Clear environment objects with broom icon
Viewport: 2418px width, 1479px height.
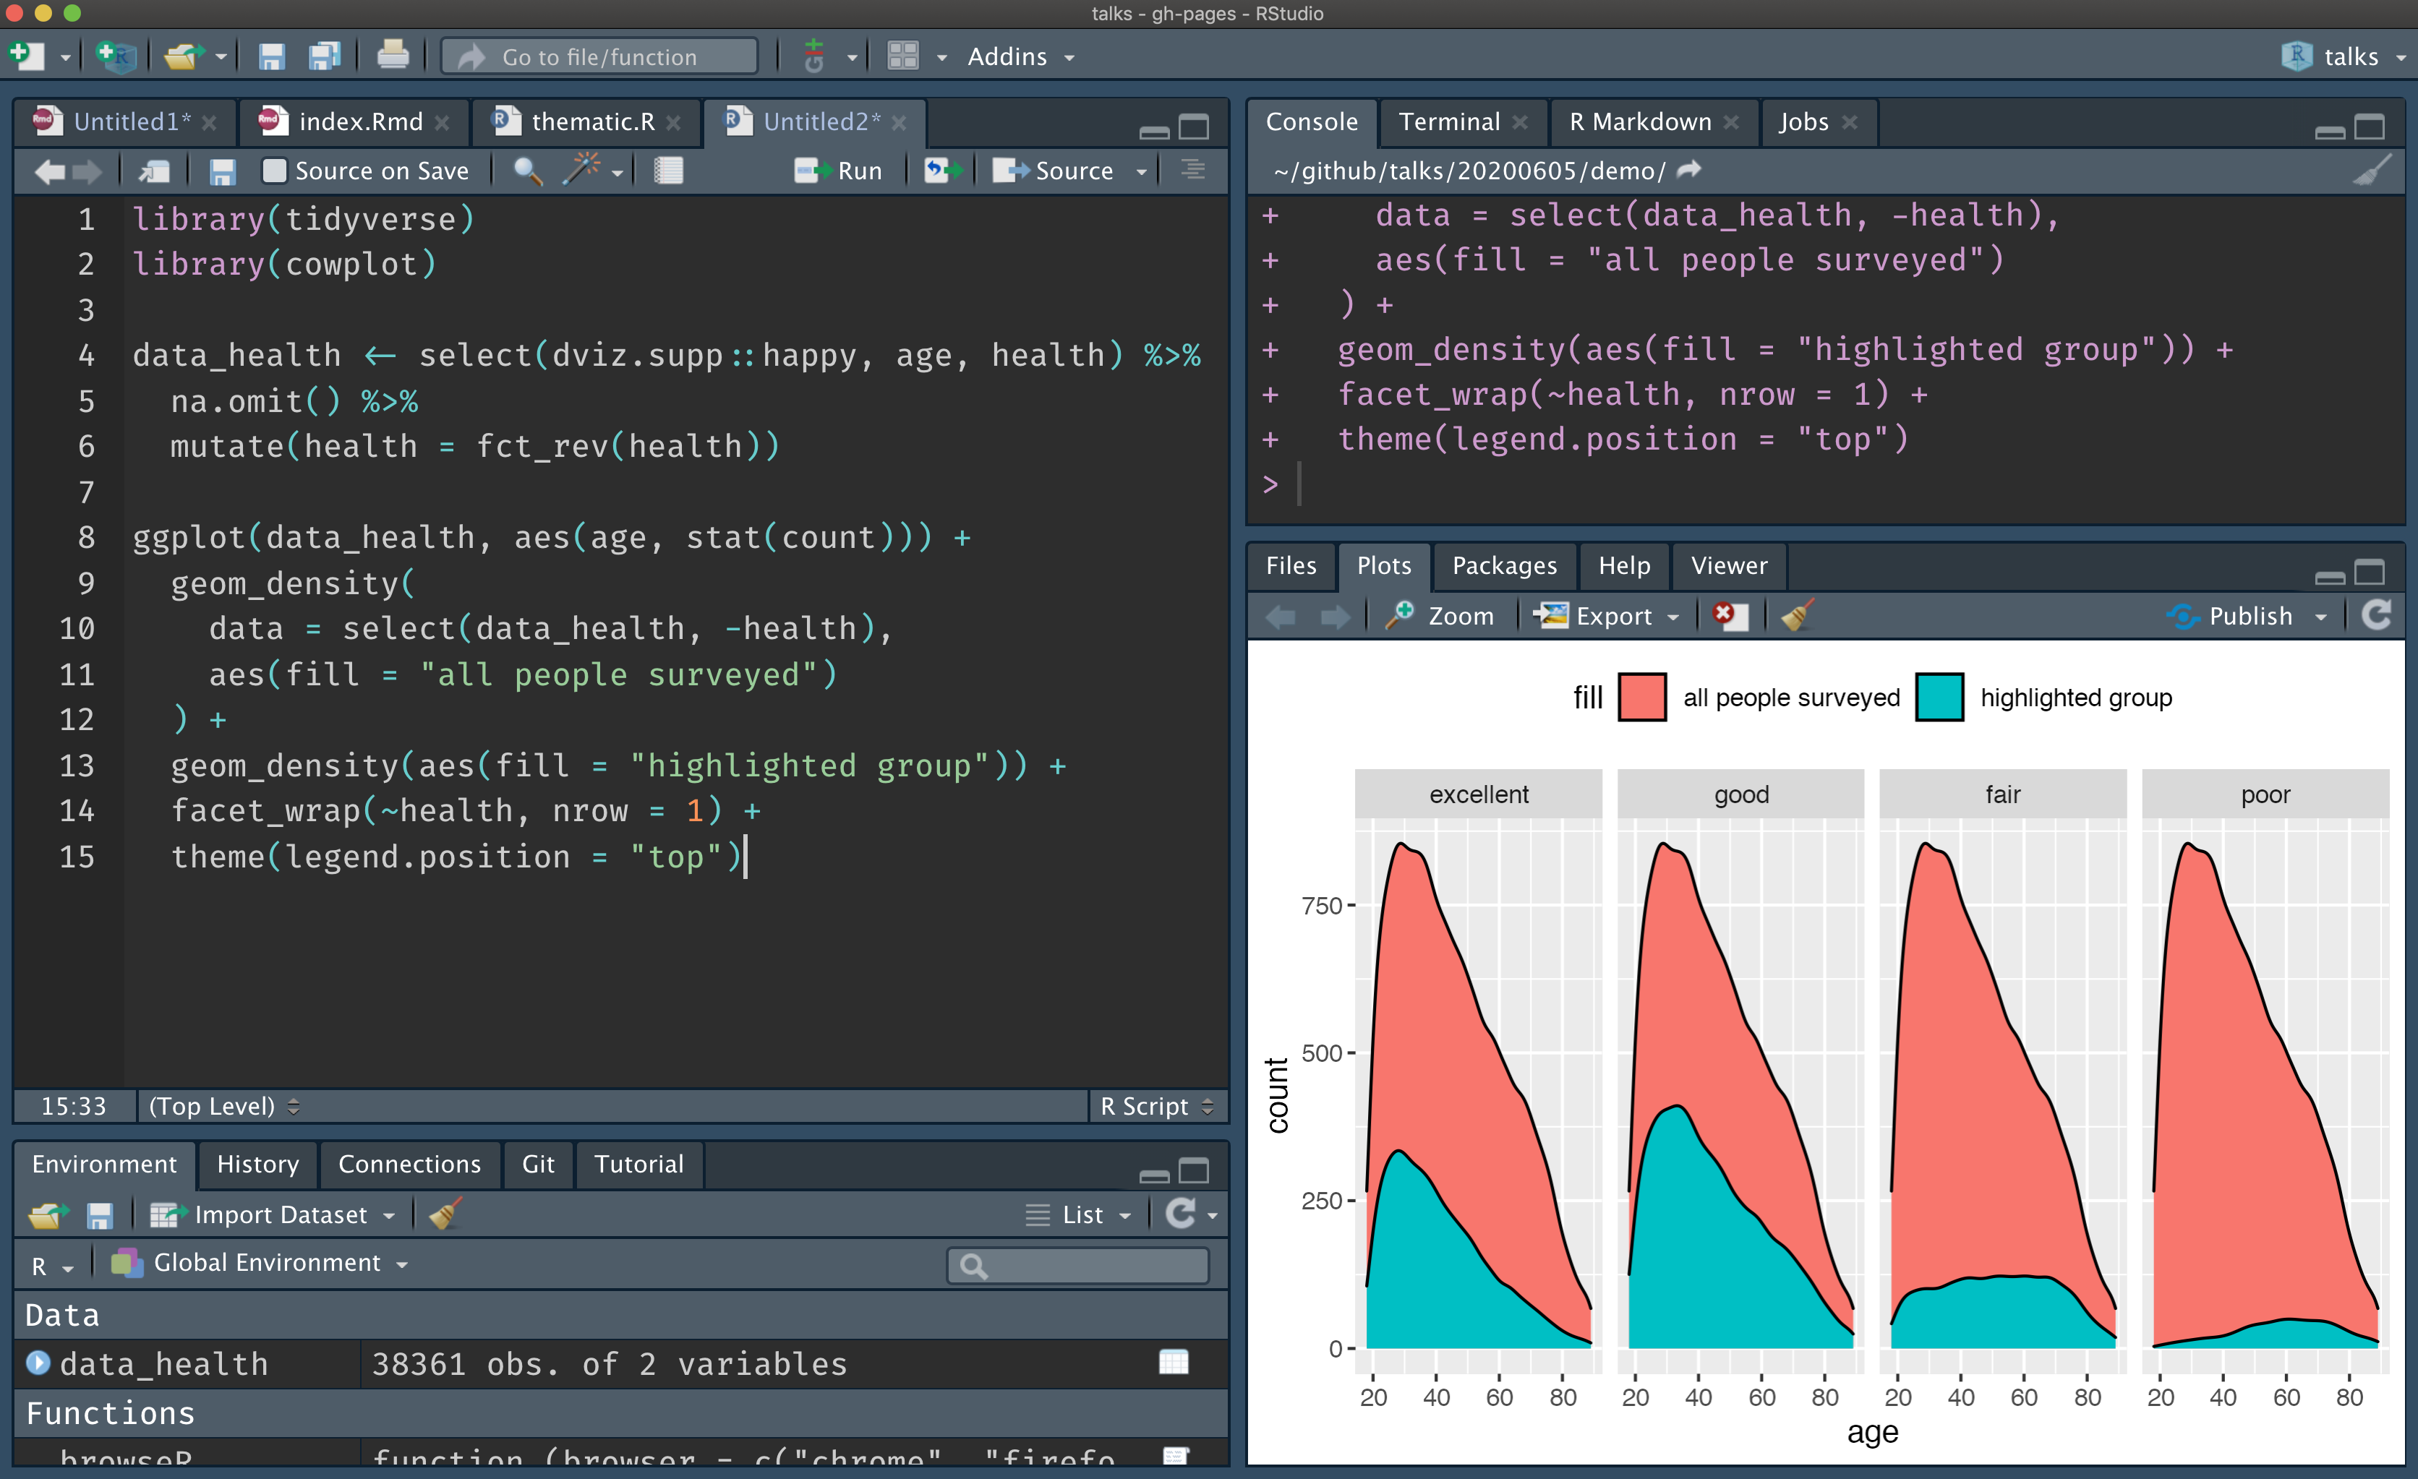tap(445, 1214)
